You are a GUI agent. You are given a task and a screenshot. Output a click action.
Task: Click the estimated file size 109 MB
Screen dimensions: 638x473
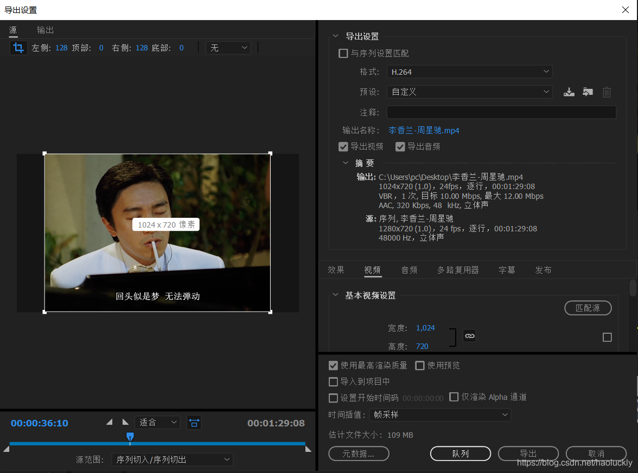click(x=400, y=435)
